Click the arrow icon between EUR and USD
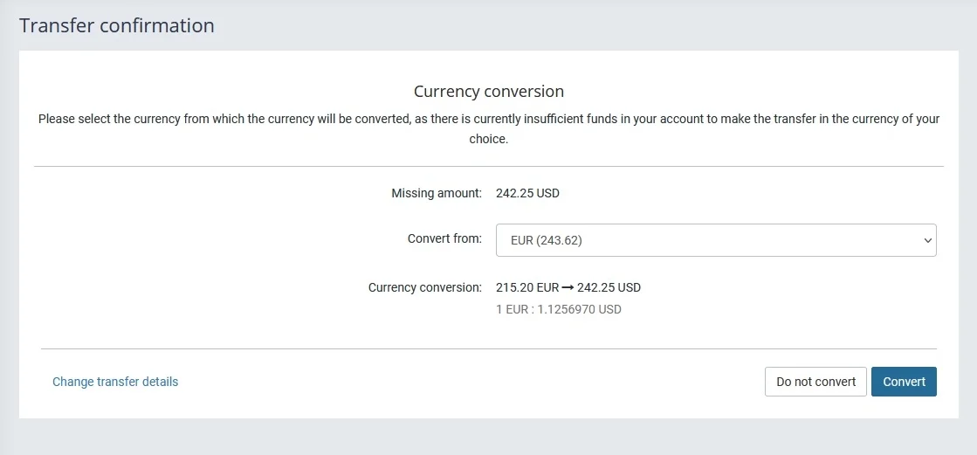977x455 pixels. 568,287
